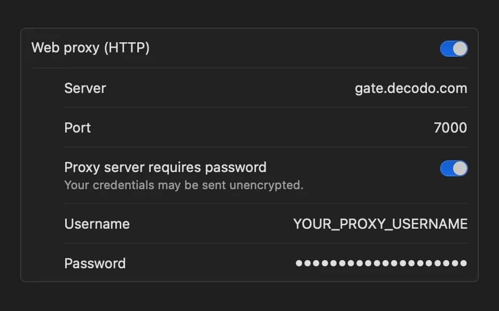Click empty space between Server label and value
499x311 pixels.
point(230,88)
